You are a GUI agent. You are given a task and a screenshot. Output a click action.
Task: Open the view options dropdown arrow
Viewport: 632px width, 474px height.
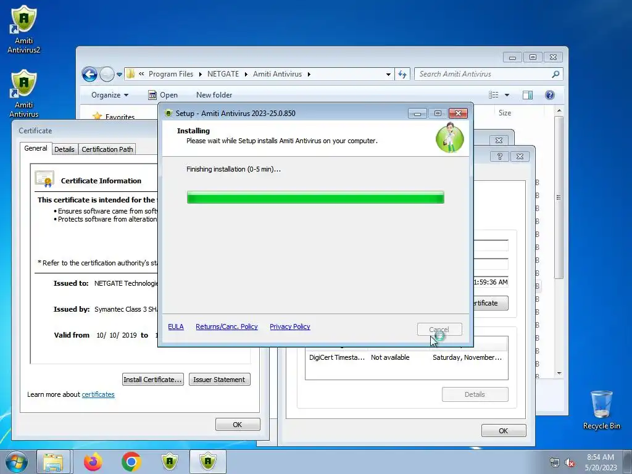coord(507,95)
